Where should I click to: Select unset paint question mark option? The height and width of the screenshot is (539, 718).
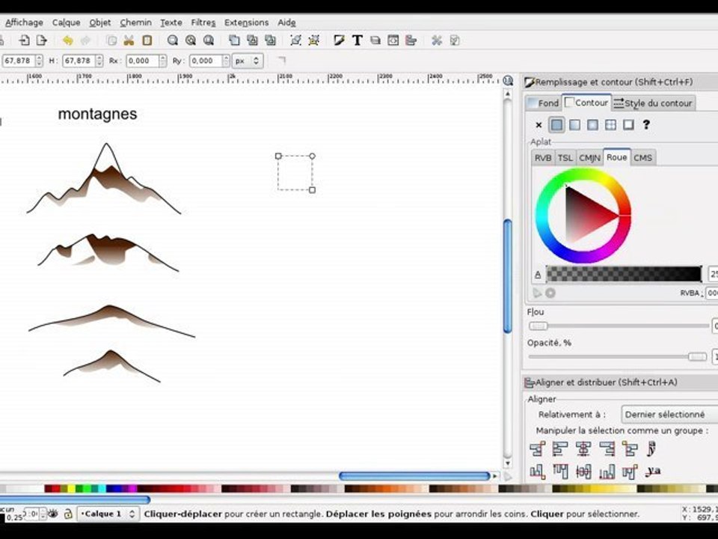[646, 125]
